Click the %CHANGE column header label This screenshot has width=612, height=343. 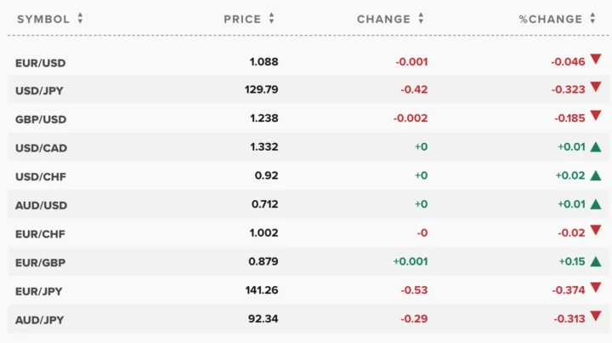550,19
